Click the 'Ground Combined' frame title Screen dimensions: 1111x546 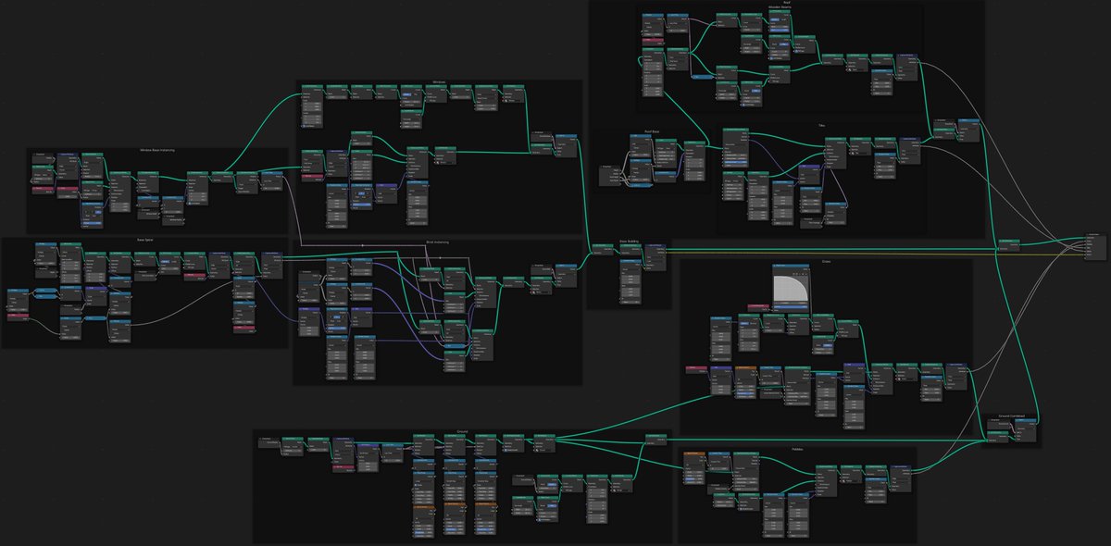tap(1013, 416)
